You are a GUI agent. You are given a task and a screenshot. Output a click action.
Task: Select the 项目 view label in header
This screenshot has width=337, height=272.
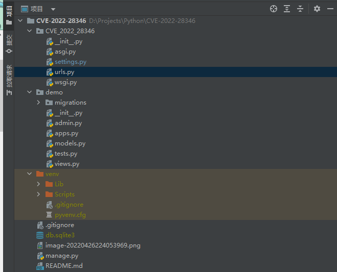point(37,9)
